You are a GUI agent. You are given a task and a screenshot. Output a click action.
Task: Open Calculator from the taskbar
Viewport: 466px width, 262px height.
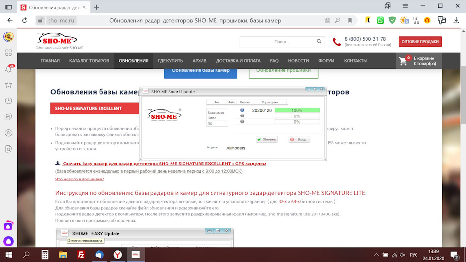(45, 255)
